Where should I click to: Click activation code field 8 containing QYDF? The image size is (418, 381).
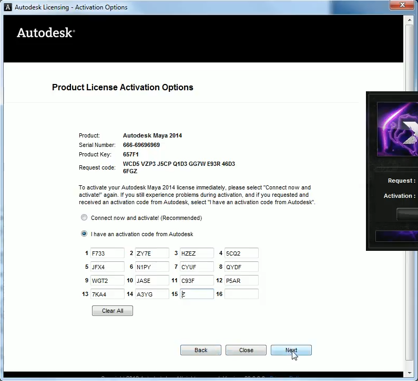tap(241, 267)
